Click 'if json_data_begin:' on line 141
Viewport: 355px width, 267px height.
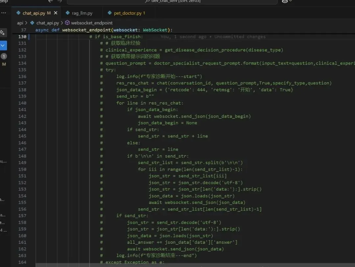click(153, 110)
